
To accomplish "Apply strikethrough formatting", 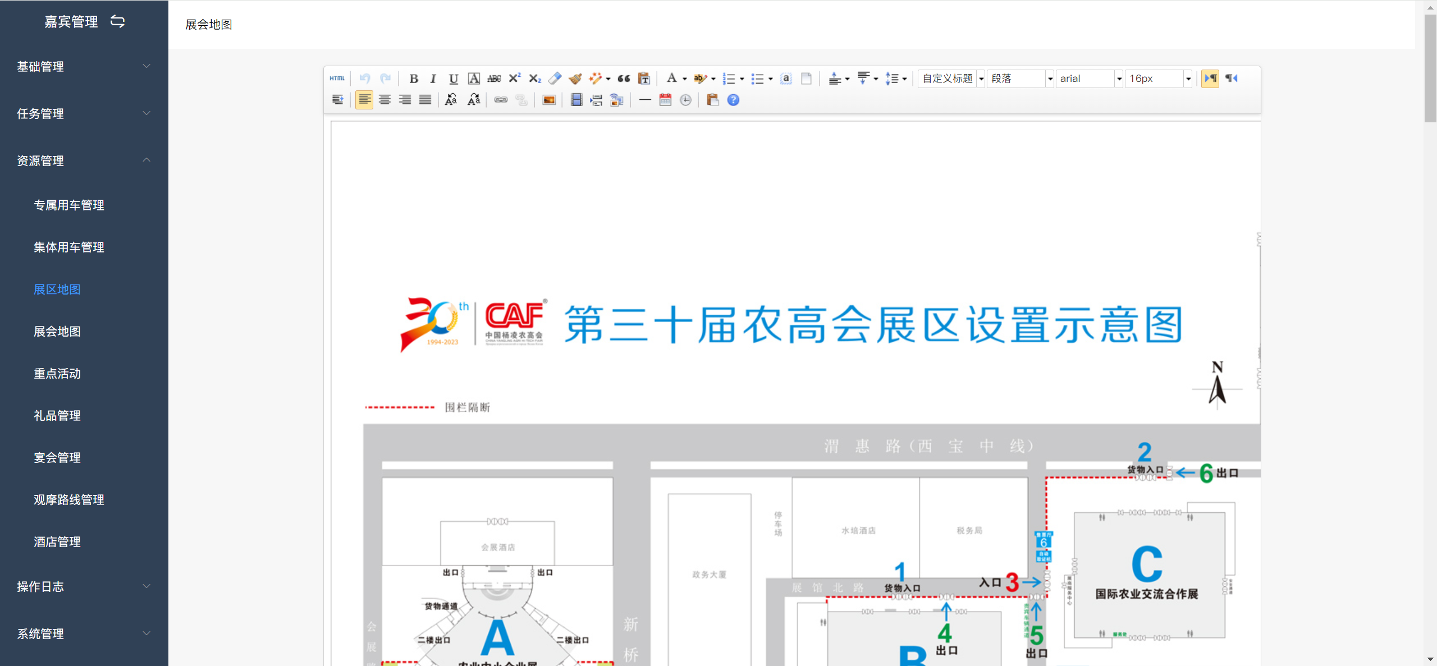I will tap(494, 79).
